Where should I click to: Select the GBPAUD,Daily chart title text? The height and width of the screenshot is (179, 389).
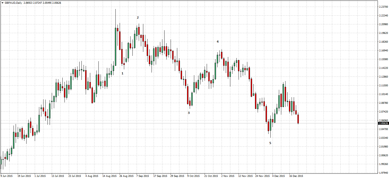(x=13, y=3)
